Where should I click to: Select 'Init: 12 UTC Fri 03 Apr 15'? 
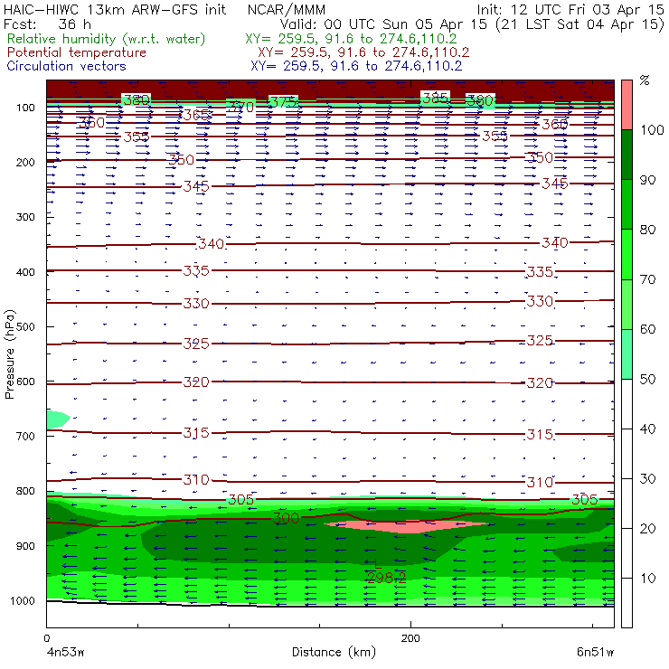[570, 10]
